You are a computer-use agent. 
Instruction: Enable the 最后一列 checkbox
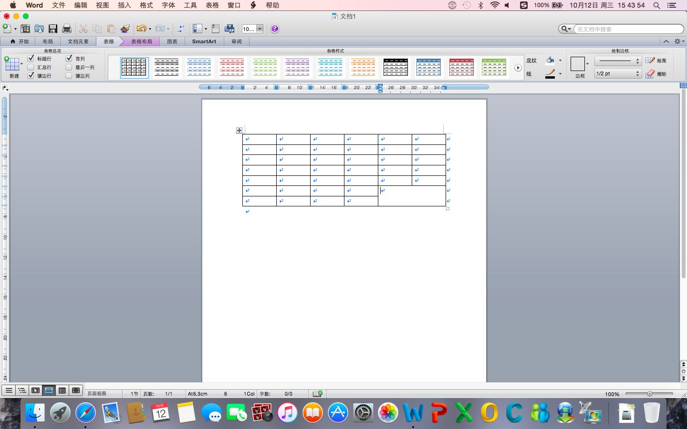[x=69, y=67]
